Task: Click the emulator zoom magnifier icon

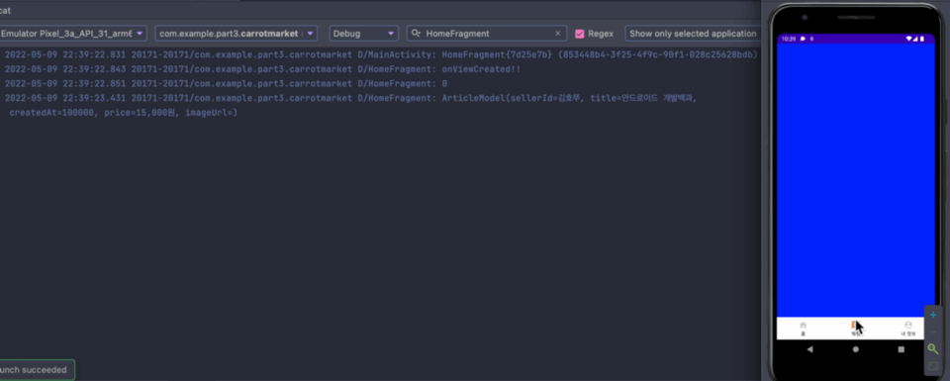Action: (x=933, y=349)
